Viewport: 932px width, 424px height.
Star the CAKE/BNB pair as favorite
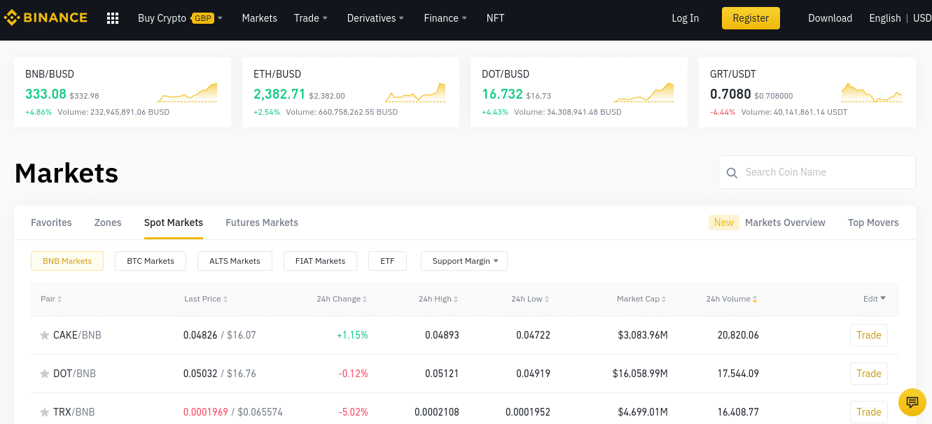[x=45, y=335]
